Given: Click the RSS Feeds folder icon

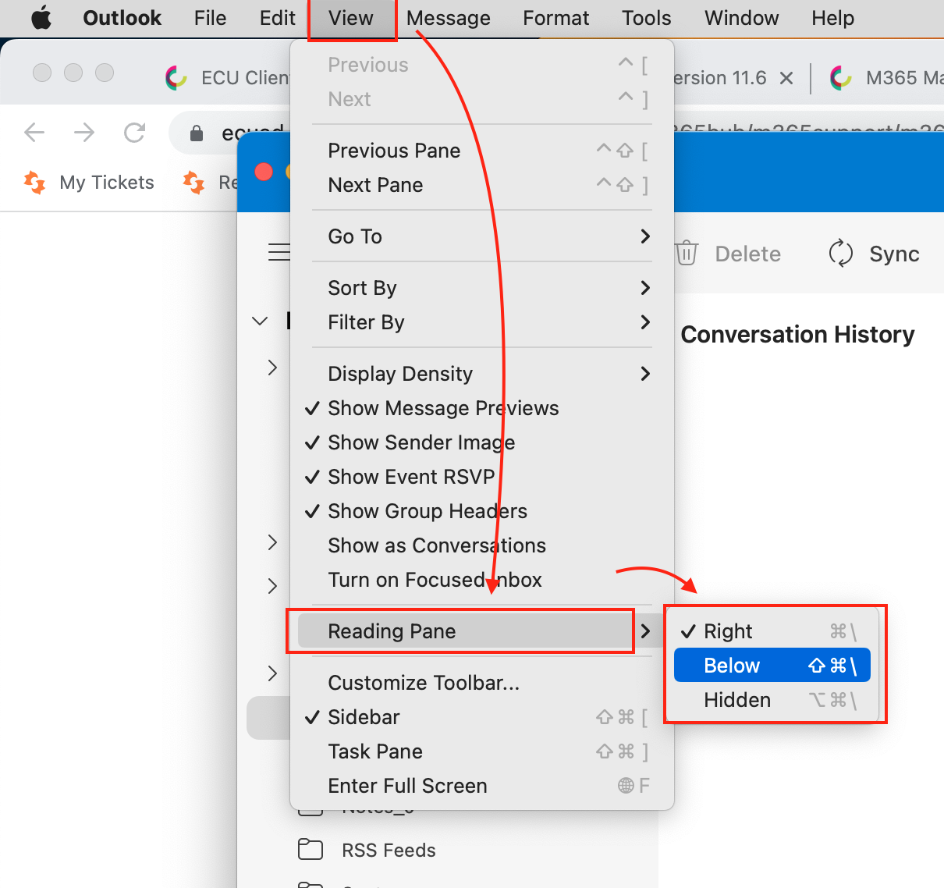Looking at the screenshot, I should 311,849.
